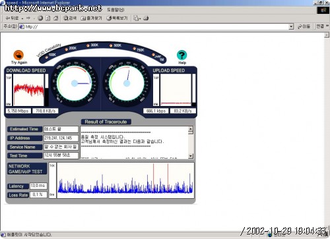This screenshot has width=330, height=239.
Task: Go to the home page icon
Action: point(56,18)
